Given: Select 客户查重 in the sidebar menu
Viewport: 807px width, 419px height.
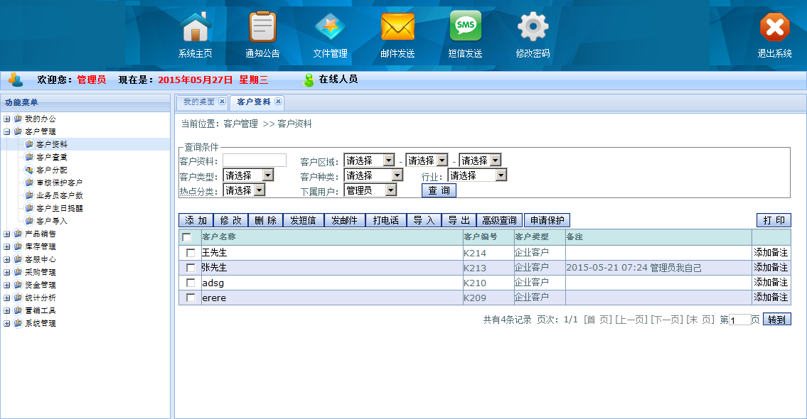Looking at the screenshot, I should tap(52, 157).
